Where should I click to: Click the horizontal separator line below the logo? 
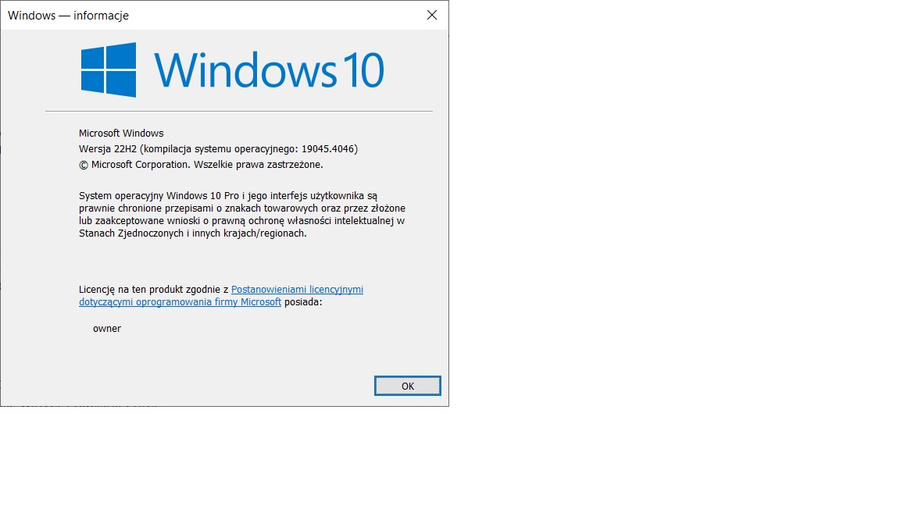click(x=238, y=112)
